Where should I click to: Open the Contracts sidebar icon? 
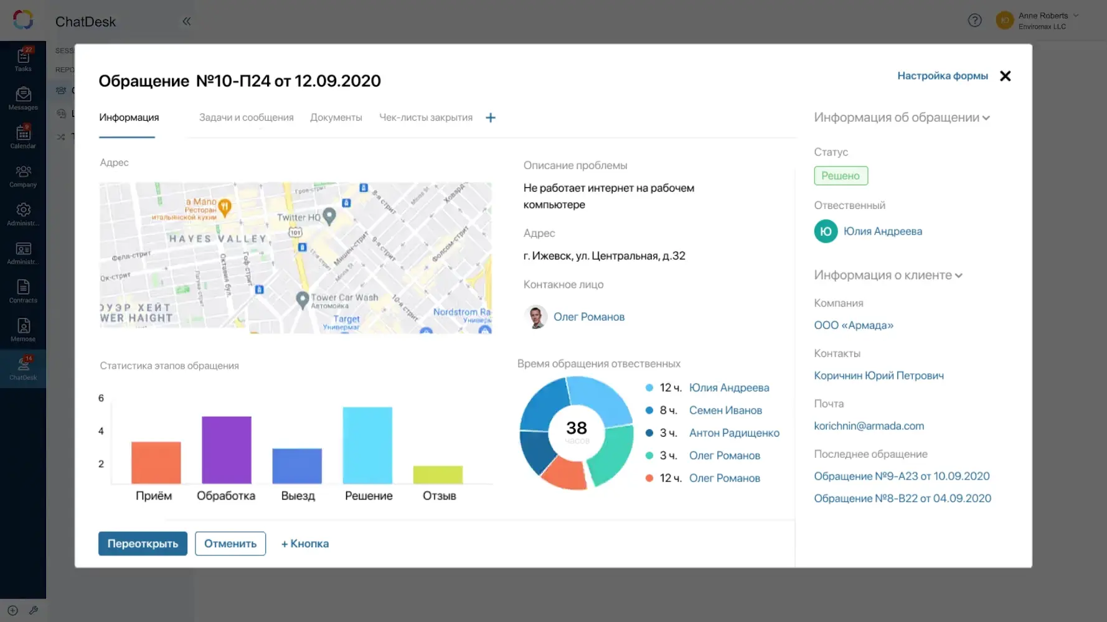click(x=23, y=291)
